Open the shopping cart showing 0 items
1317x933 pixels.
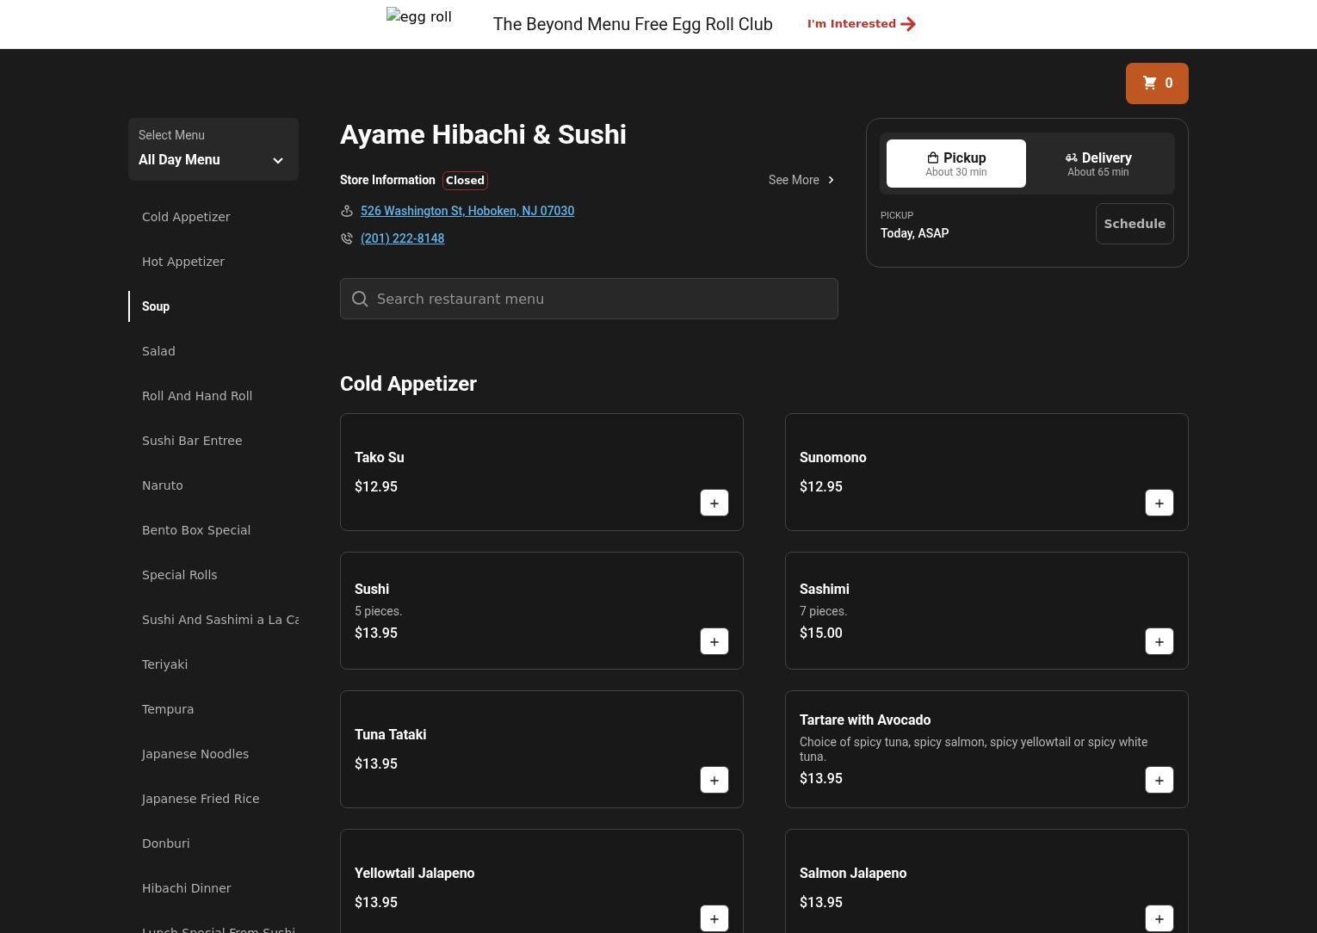pyautogui.click(x=1156, y=83)
